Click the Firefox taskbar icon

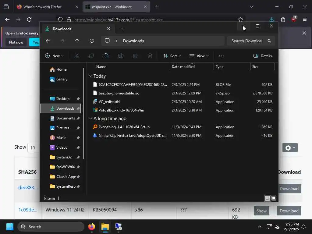point(92,227)
